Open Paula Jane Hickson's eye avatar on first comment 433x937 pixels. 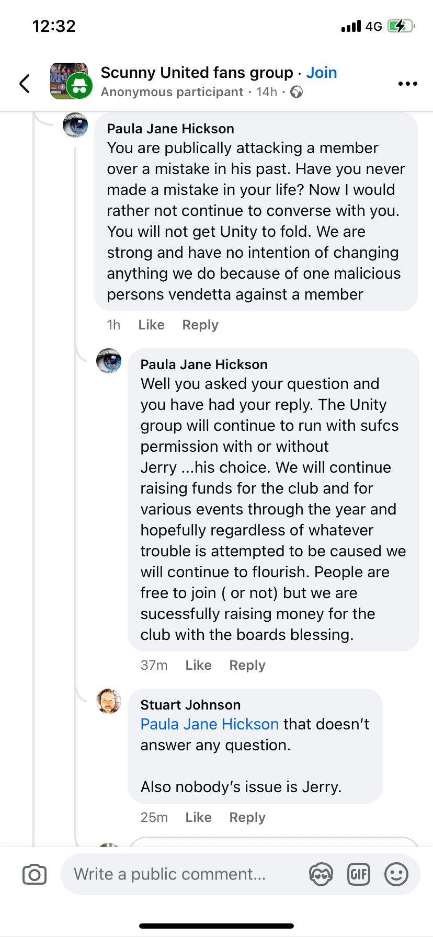pos(75,125)
